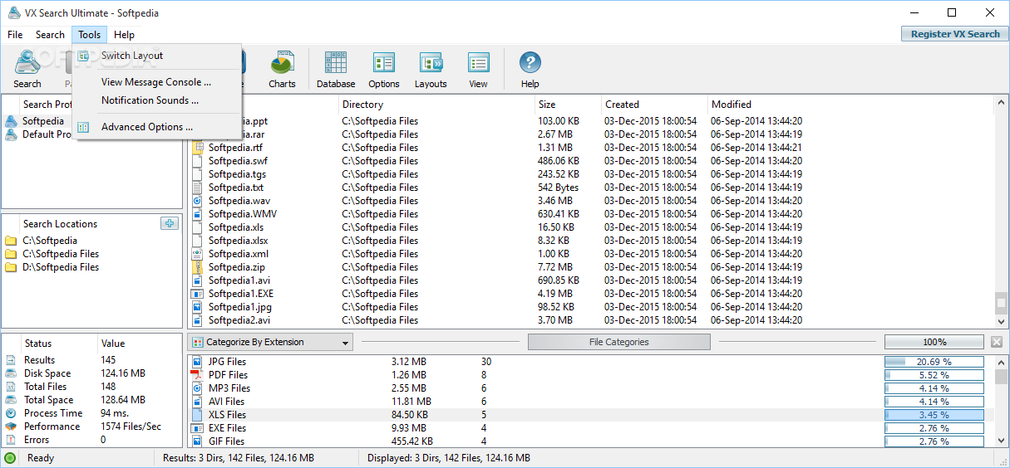The height and width of the screenshot is (468, 1010).
Task: Select the Softpedia search profile icon
Action: 11,121
